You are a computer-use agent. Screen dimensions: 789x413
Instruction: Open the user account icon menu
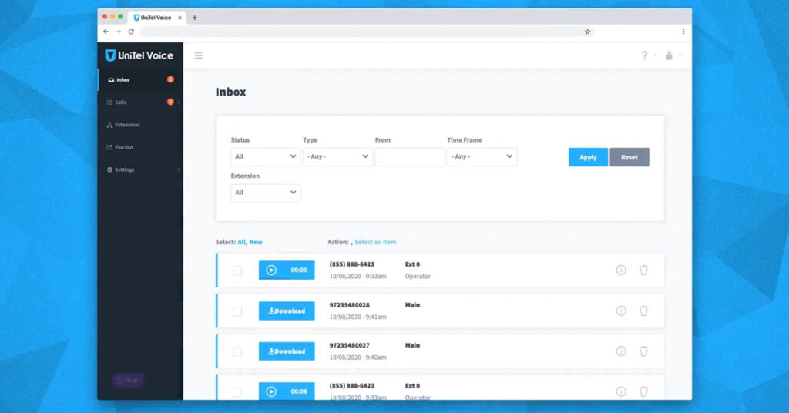[669, 55]
